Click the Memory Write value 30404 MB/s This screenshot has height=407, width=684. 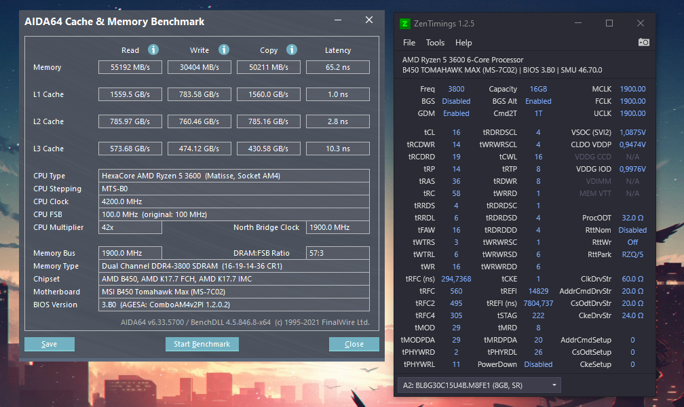click(199, 67)
